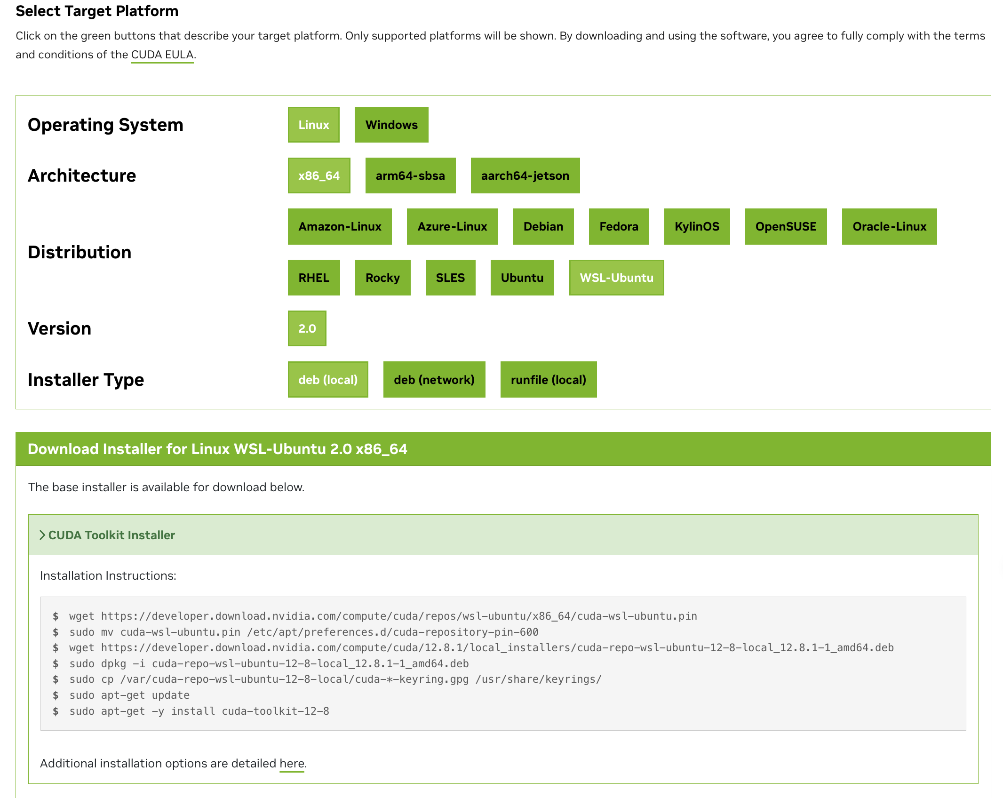This screenshot has height=798, width=1003.
Task: Collapse the CUDA Toolkit Installer section
Action: (503, 535)
